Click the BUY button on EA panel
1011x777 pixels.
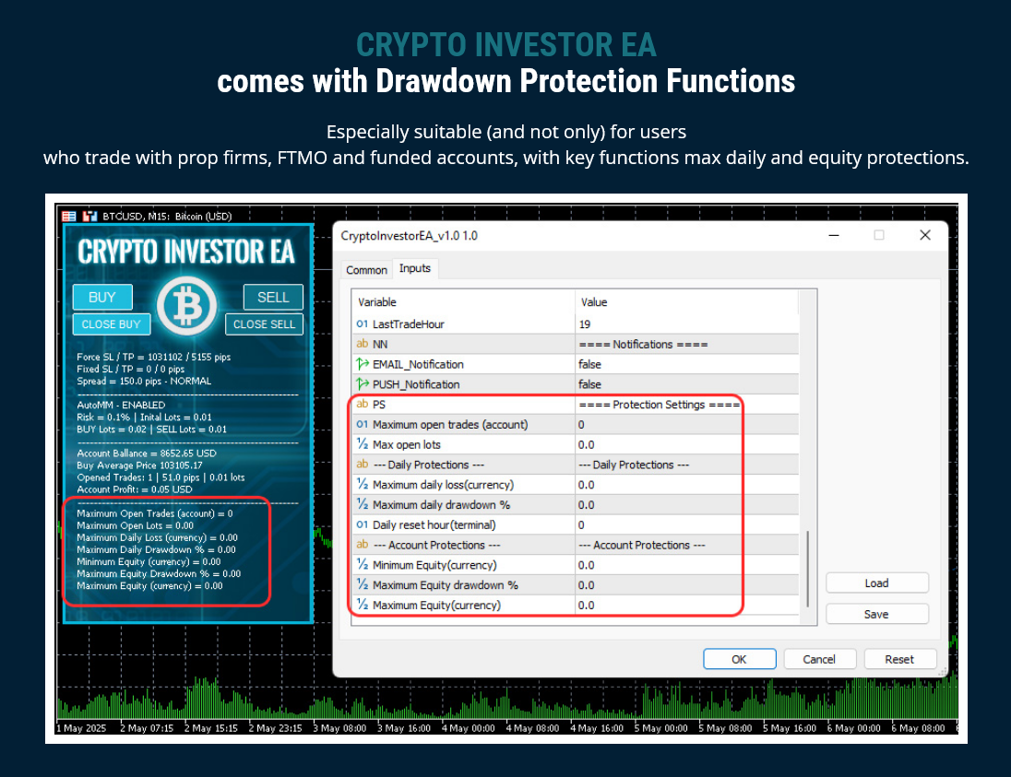(x=102, y=297)
